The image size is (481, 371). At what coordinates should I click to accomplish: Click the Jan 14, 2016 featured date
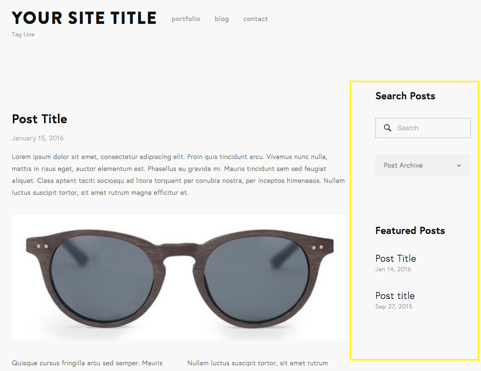pos(393,269)
